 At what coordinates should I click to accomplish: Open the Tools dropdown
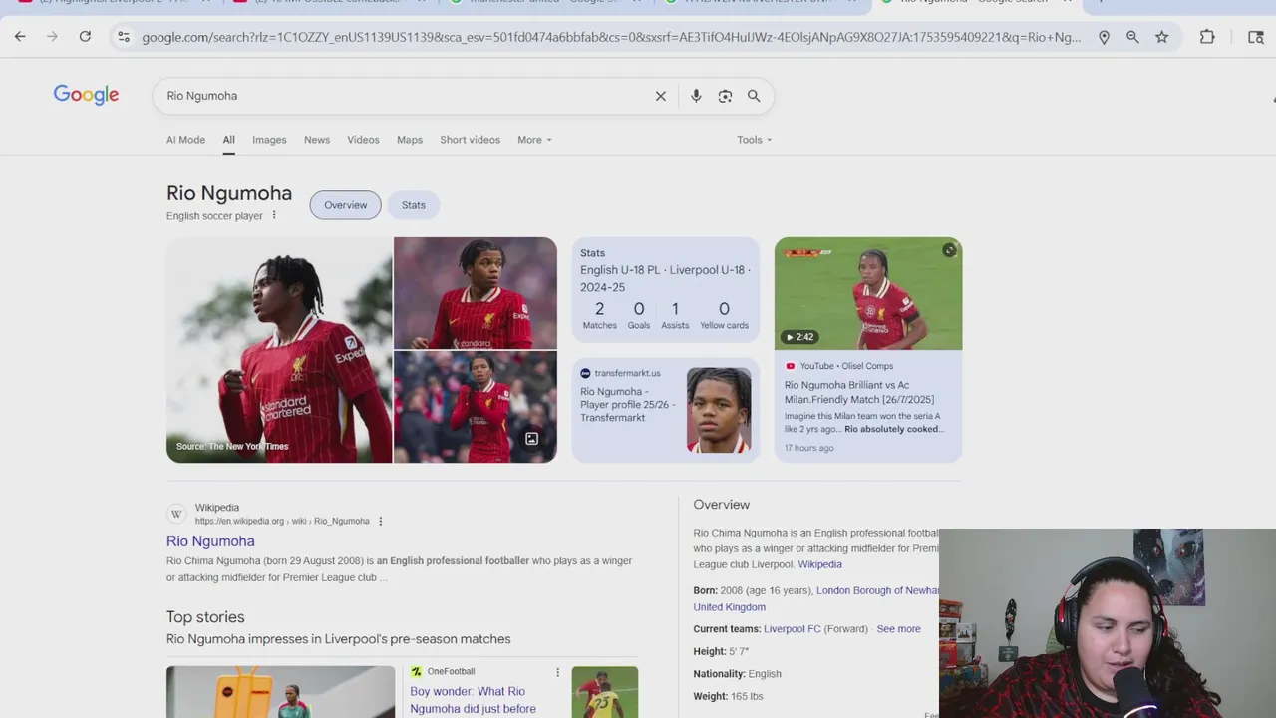click(755, 140)
